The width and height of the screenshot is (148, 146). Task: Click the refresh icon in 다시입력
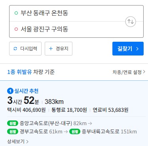tap(15, 49)
